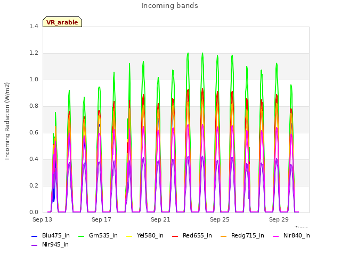Click the blue Blu475_in color marker

coord(35,236)
